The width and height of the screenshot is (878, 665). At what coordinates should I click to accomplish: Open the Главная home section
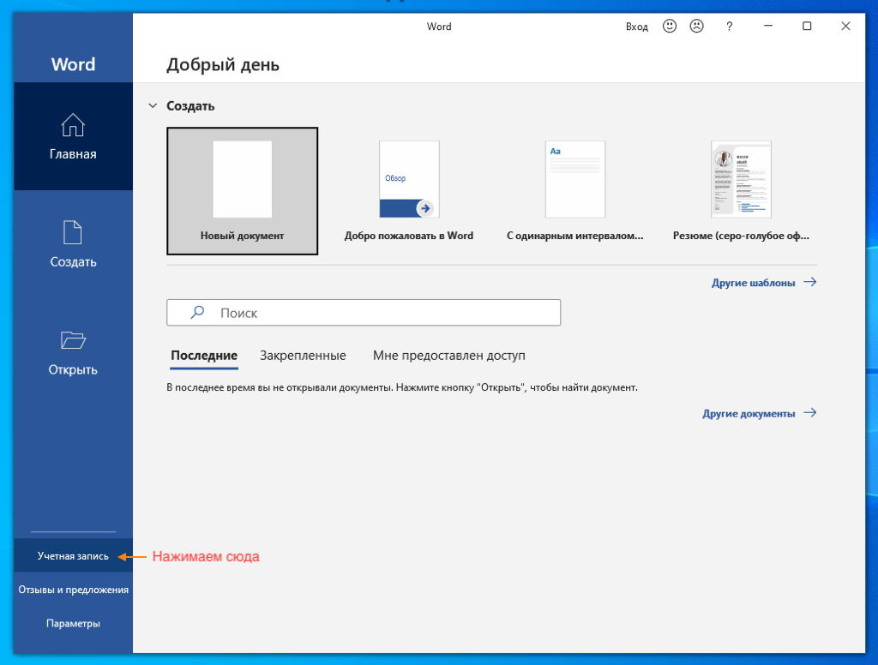(73, 136)
